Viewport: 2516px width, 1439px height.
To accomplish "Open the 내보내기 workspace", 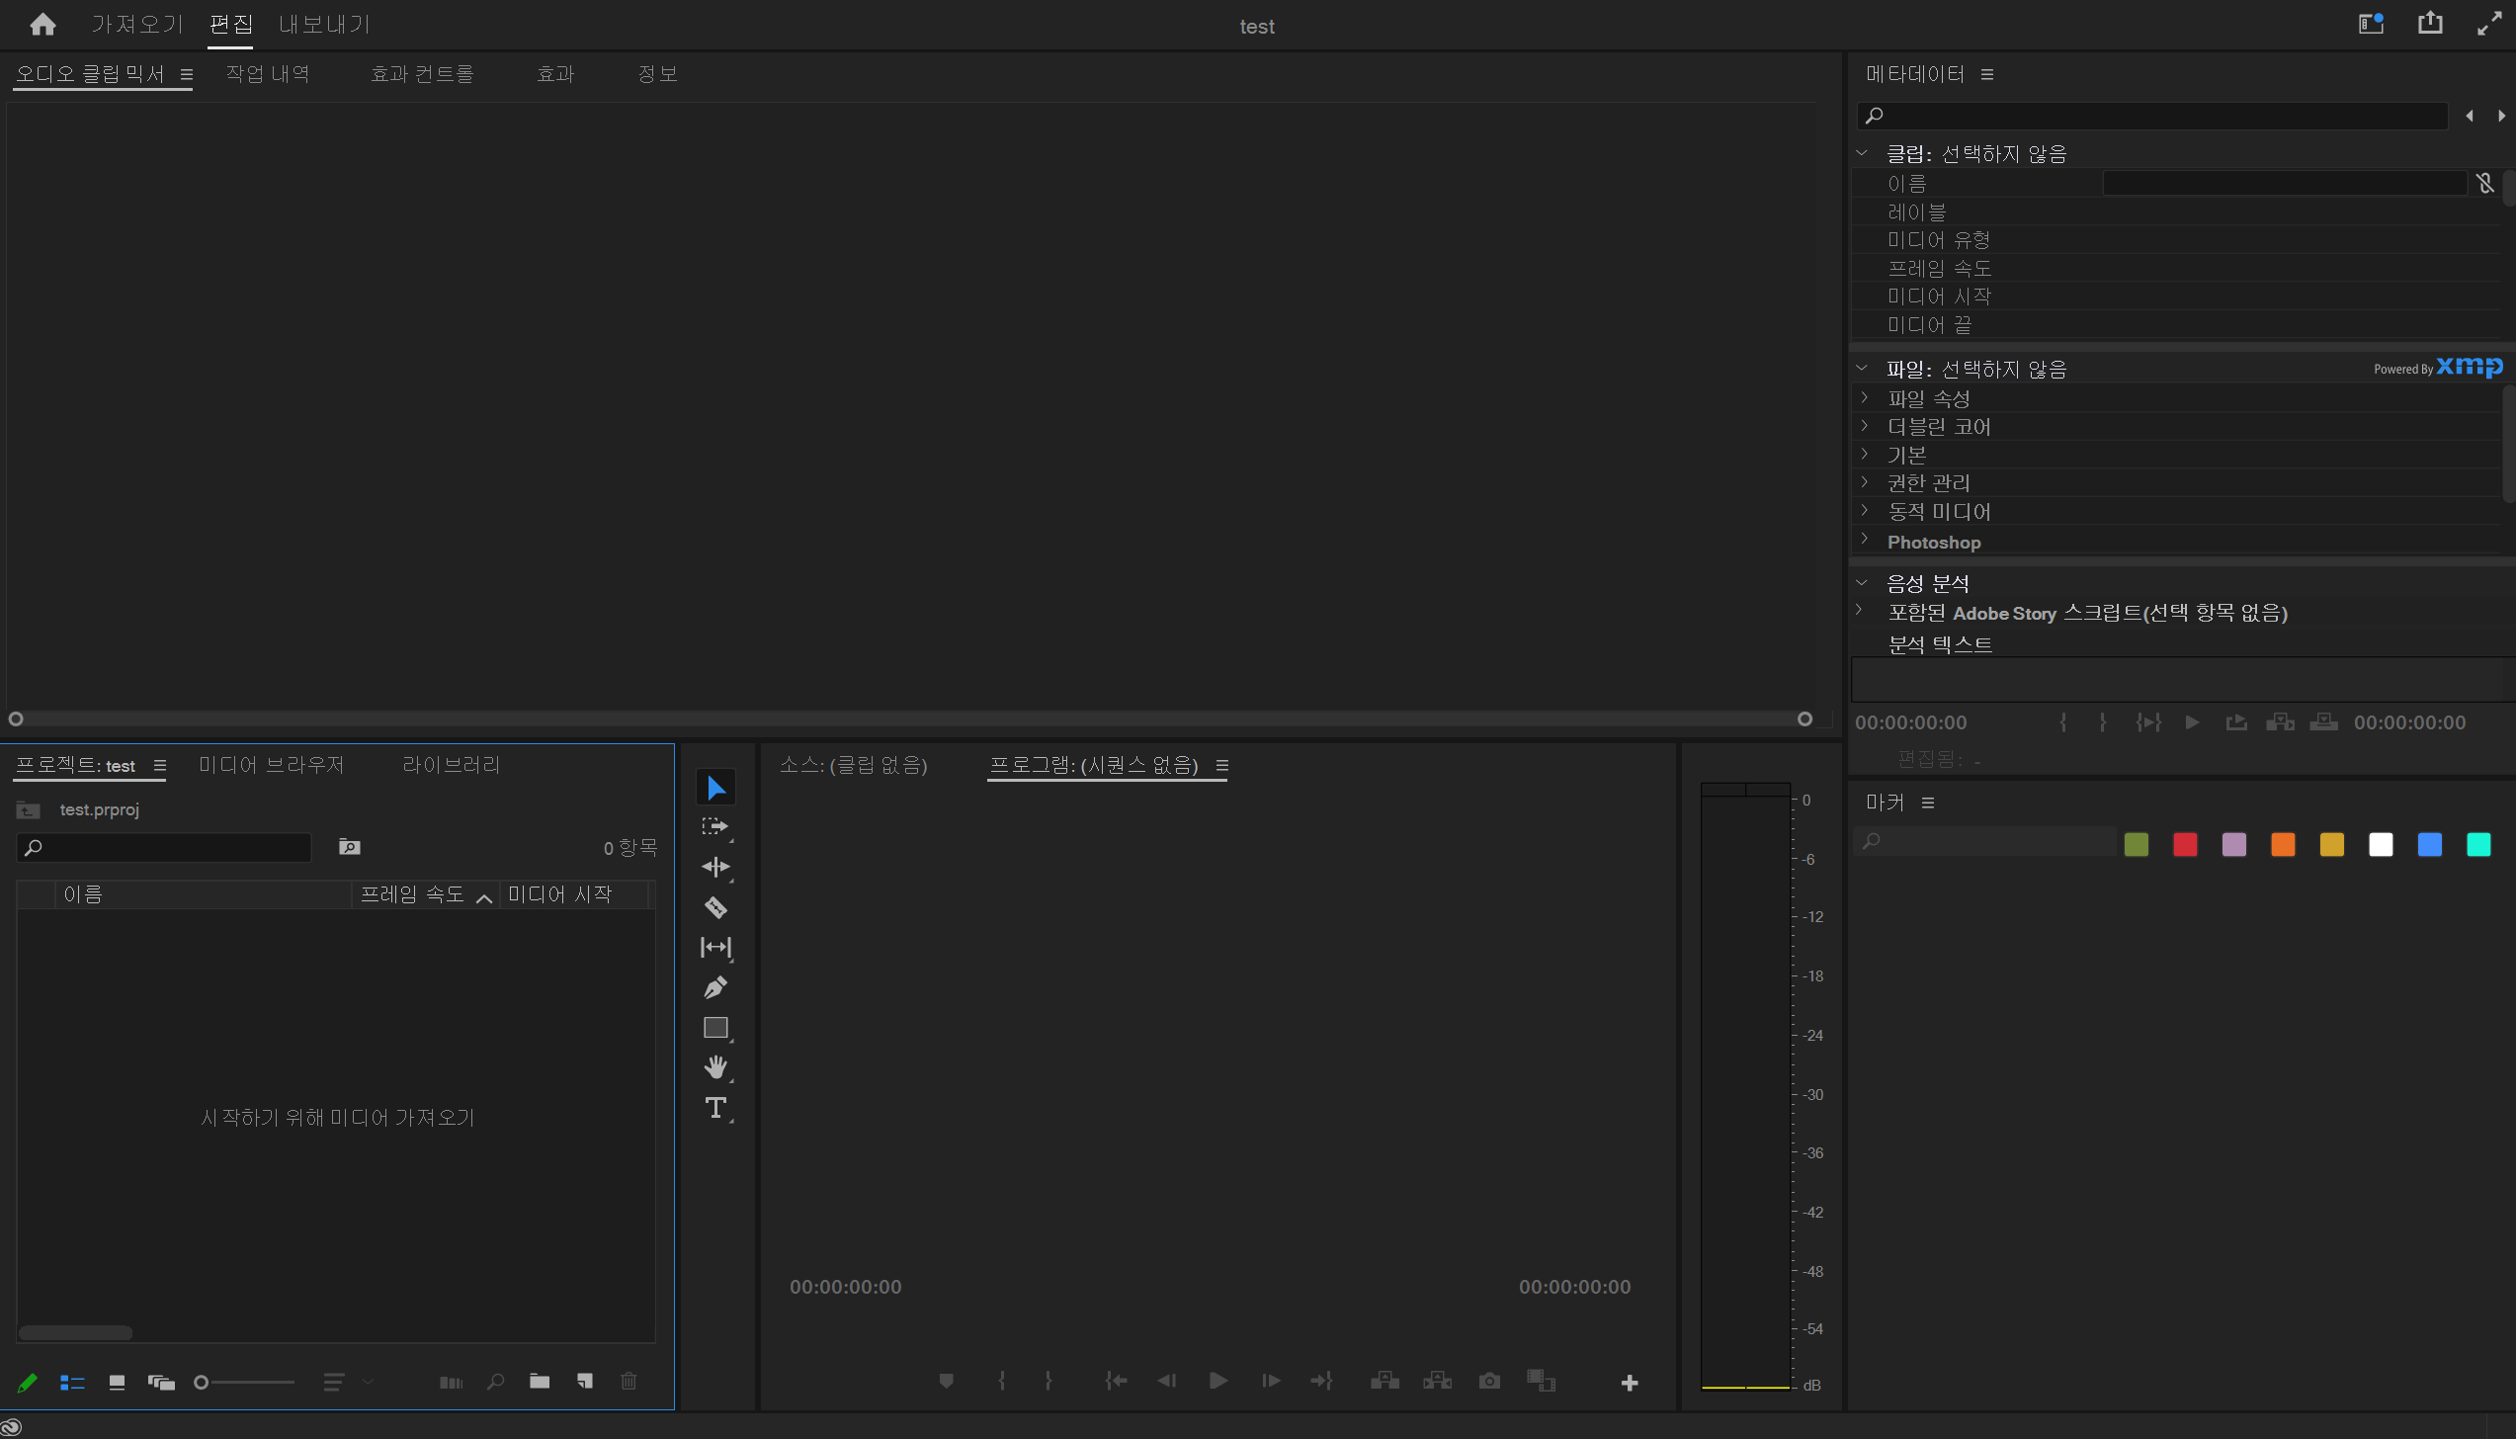I will (x=324, y=25).
